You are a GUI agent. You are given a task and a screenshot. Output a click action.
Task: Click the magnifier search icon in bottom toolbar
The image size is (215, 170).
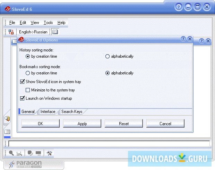11,153
